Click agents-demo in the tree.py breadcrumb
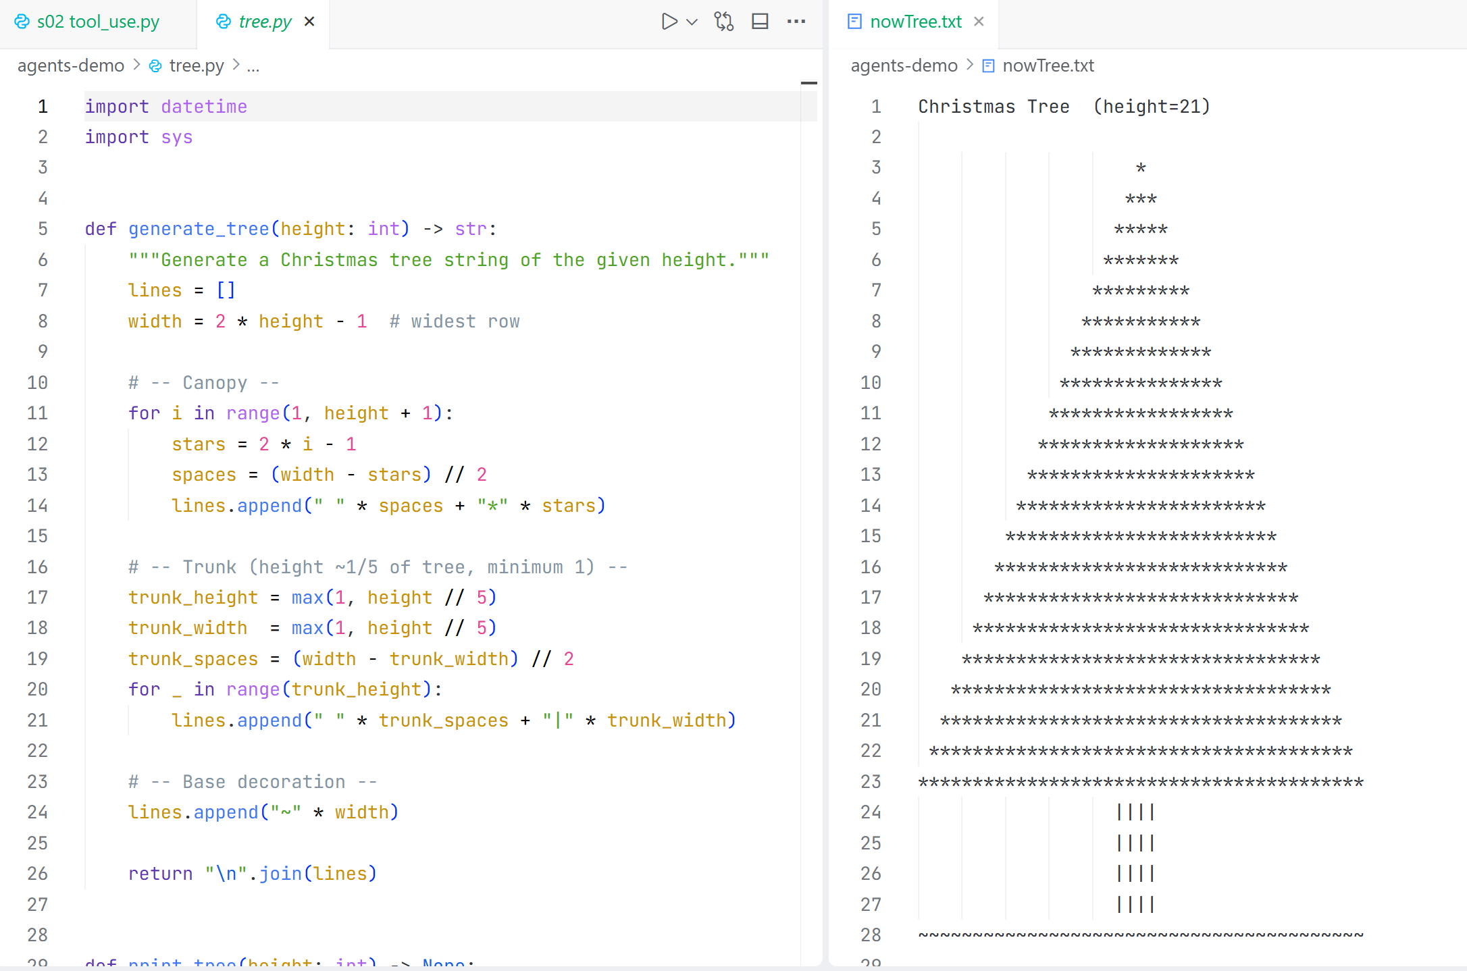 point(71,65)
